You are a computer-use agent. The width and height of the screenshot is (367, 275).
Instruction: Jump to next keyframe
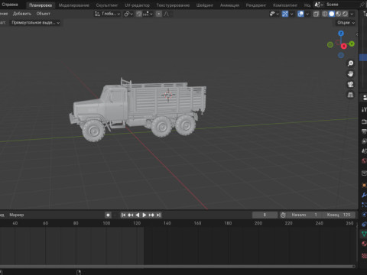151,215
